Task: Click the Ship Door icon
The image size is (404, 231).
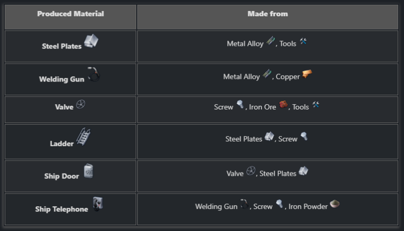Action: (x=88, y=172)
